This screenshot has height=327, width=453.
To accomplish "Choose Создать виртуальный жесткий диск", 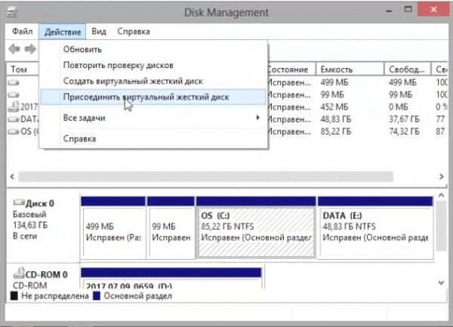I will [x=153, y=81].
